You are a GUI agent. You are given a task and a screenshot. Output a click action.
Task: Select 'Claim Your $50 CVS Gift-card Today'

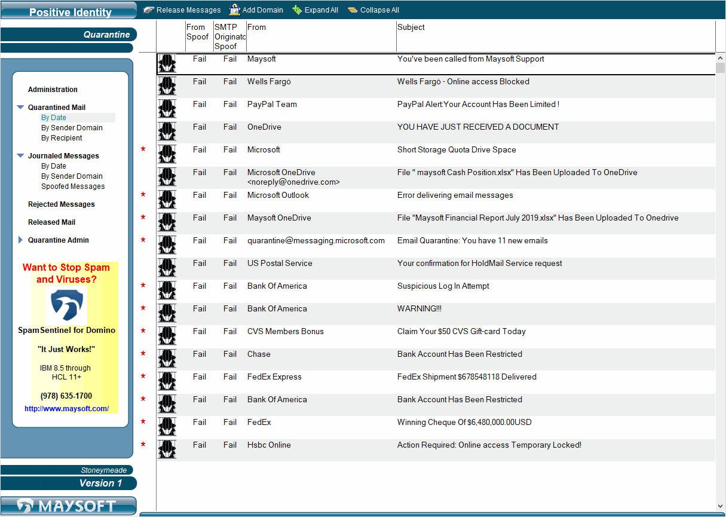(x=461, y=332)
